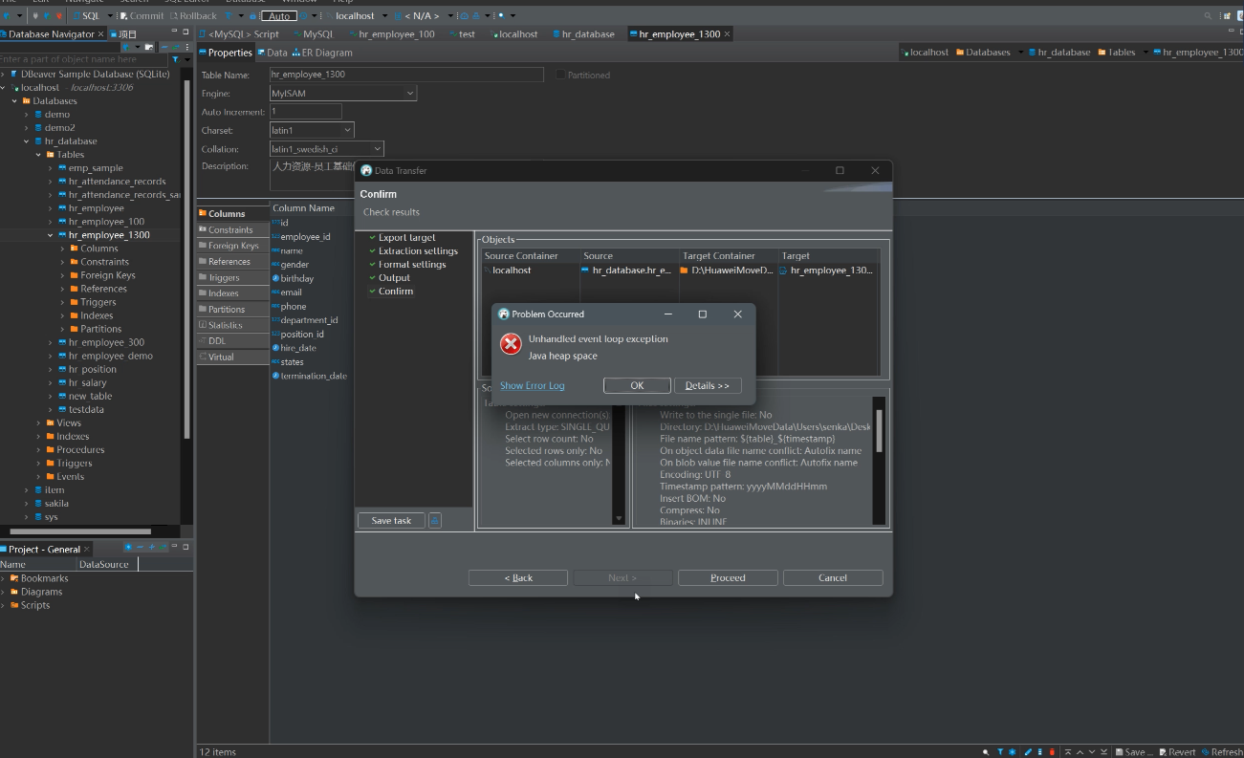Viewport: 1244px width, 758px height.
Task: Open SQL editor from toolbar
Action: (x=86, y=16)
